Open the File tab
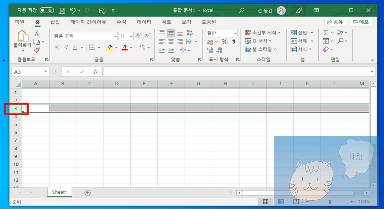 click(x=20, y=22)
